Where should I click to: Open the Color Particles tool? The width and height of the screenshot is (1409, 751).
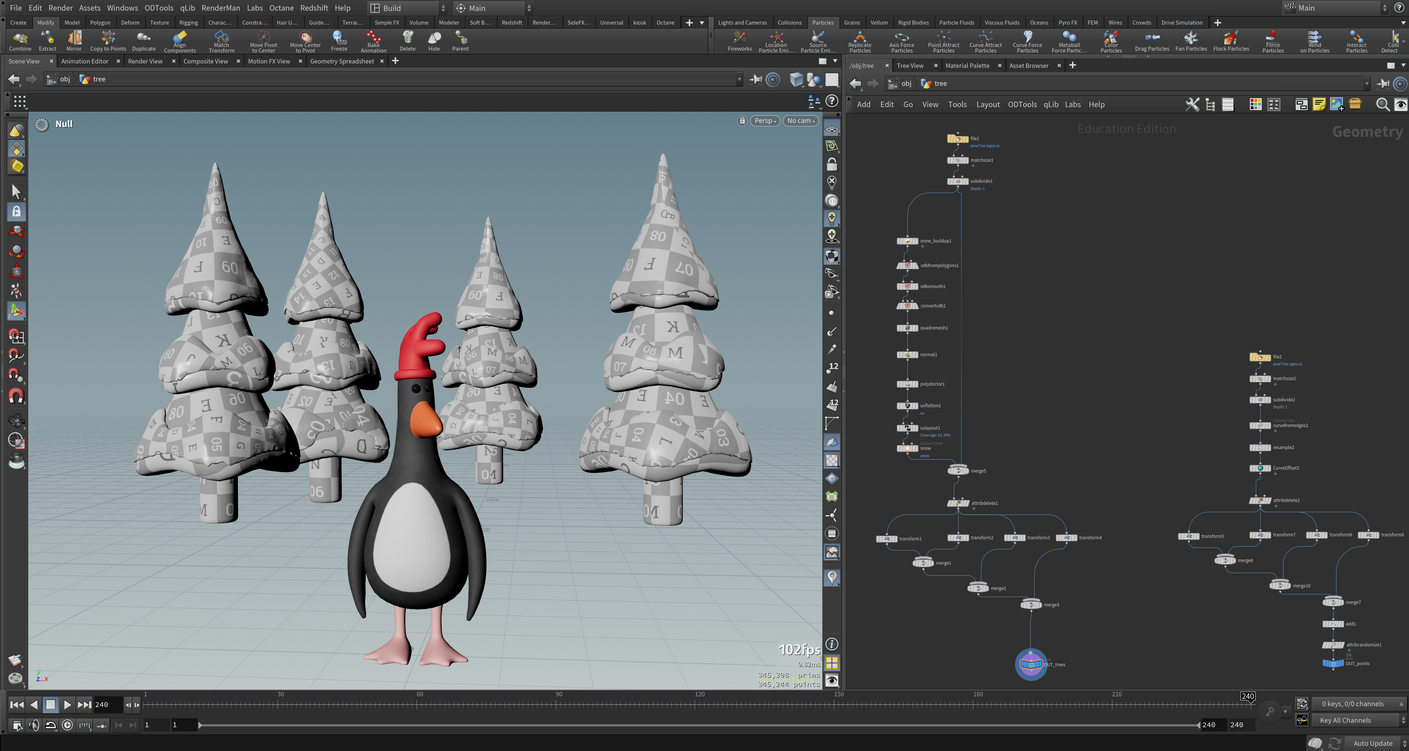coord(1111,41)
